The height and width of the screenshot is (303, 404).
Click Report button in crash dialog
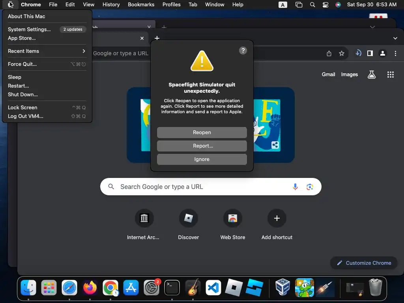(x=202, y=146)
